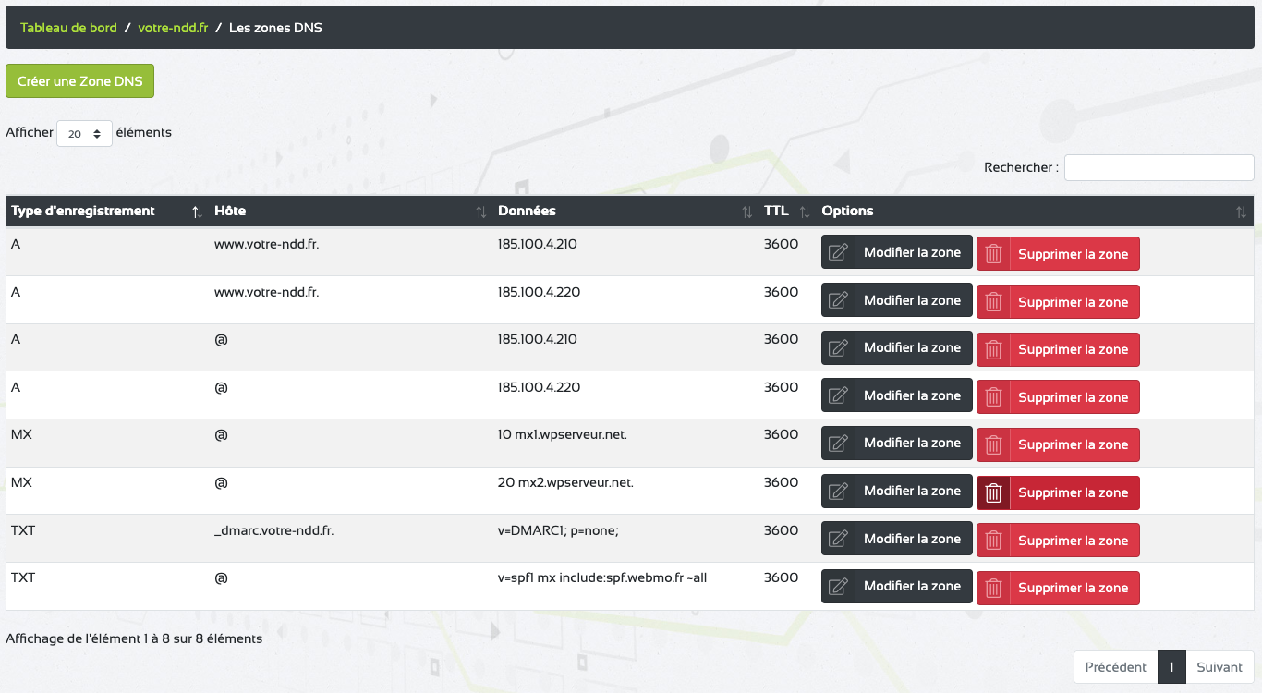Go to Suivant pagination page
The height and width of the screenshot is (693, 1262).
point(1220,667)
